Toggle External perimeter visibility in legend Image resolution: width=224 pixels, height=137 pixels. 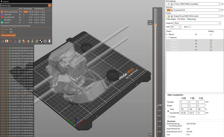tap(23, 12)
